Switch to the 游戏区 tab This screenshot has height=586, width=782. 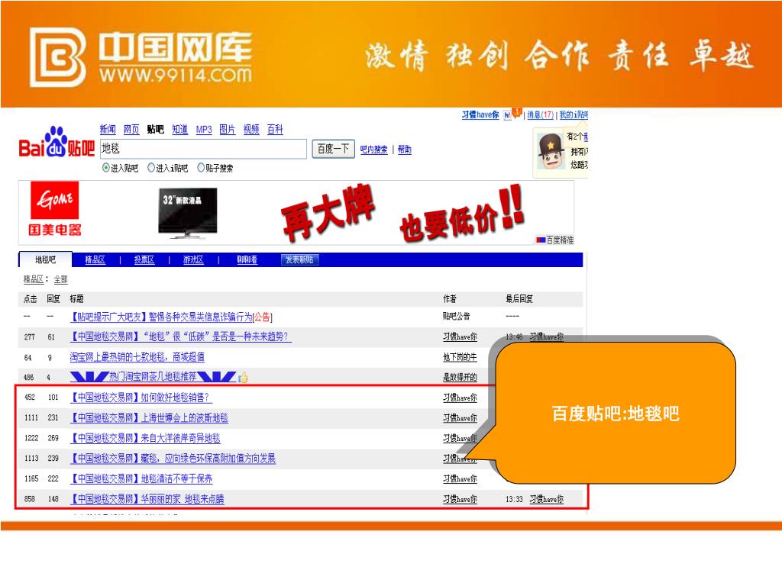pyautogui.click(x=193, y=259)
